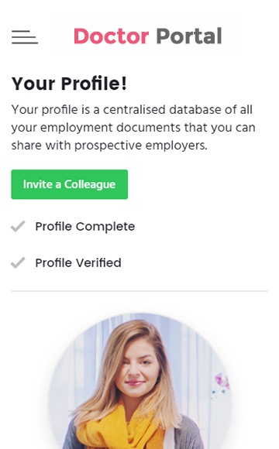Click the horizontal divider below Profile Verified

(139, 291)
